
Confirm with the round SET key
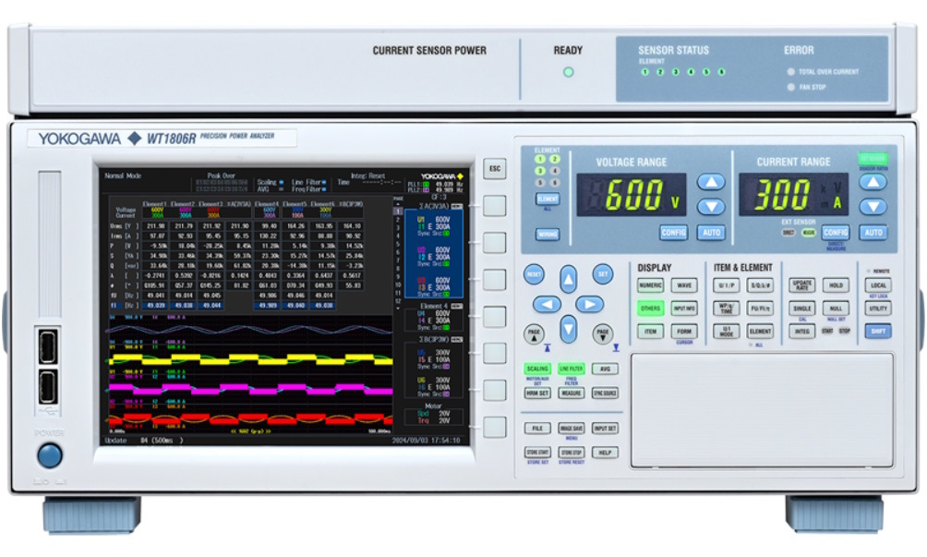point(602,273)
